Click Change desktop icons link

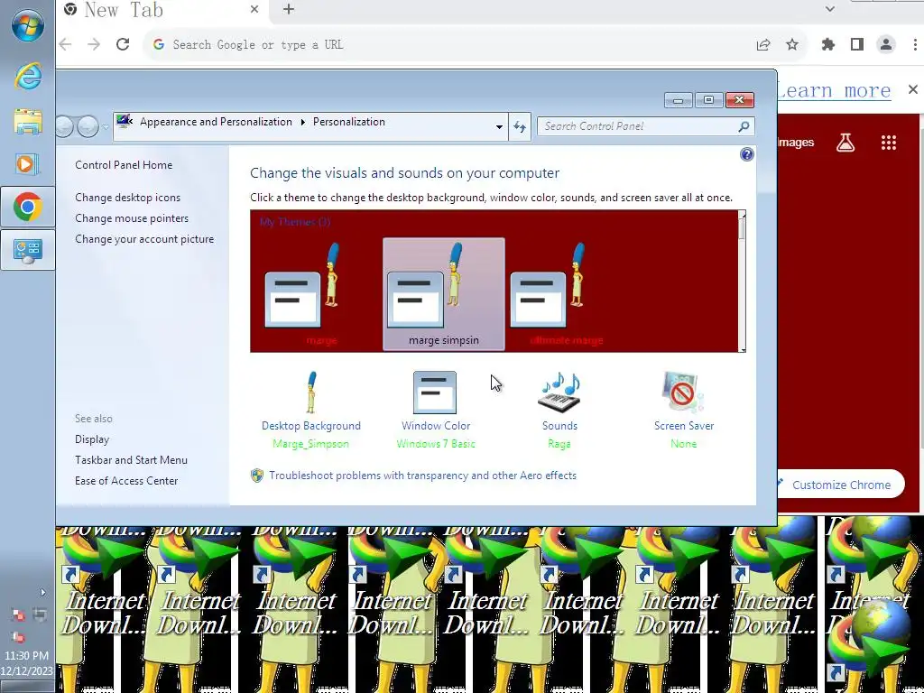(x=127, y=198)
